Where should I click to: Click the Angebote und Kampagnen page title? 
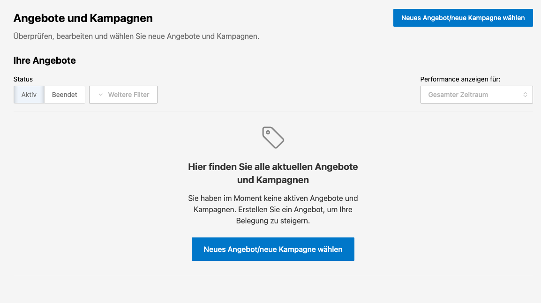(83, 18)
